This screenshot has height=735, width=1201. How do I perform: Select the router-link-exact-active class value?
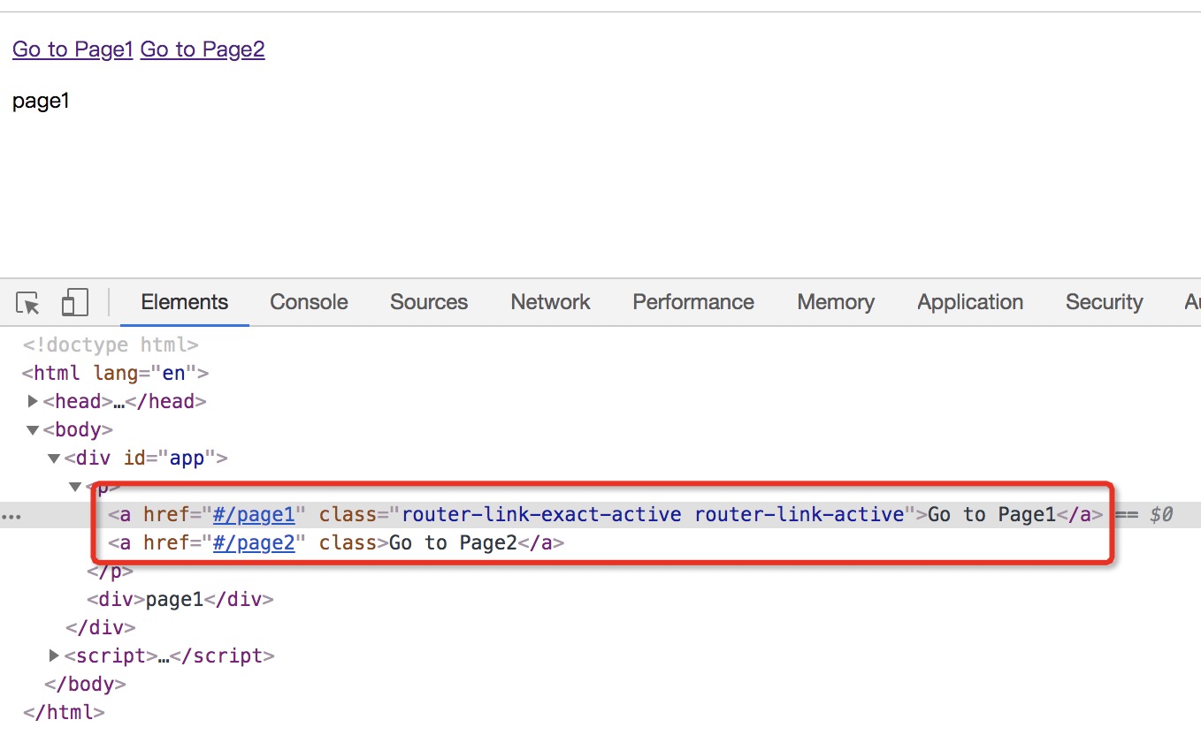(541, 514)
